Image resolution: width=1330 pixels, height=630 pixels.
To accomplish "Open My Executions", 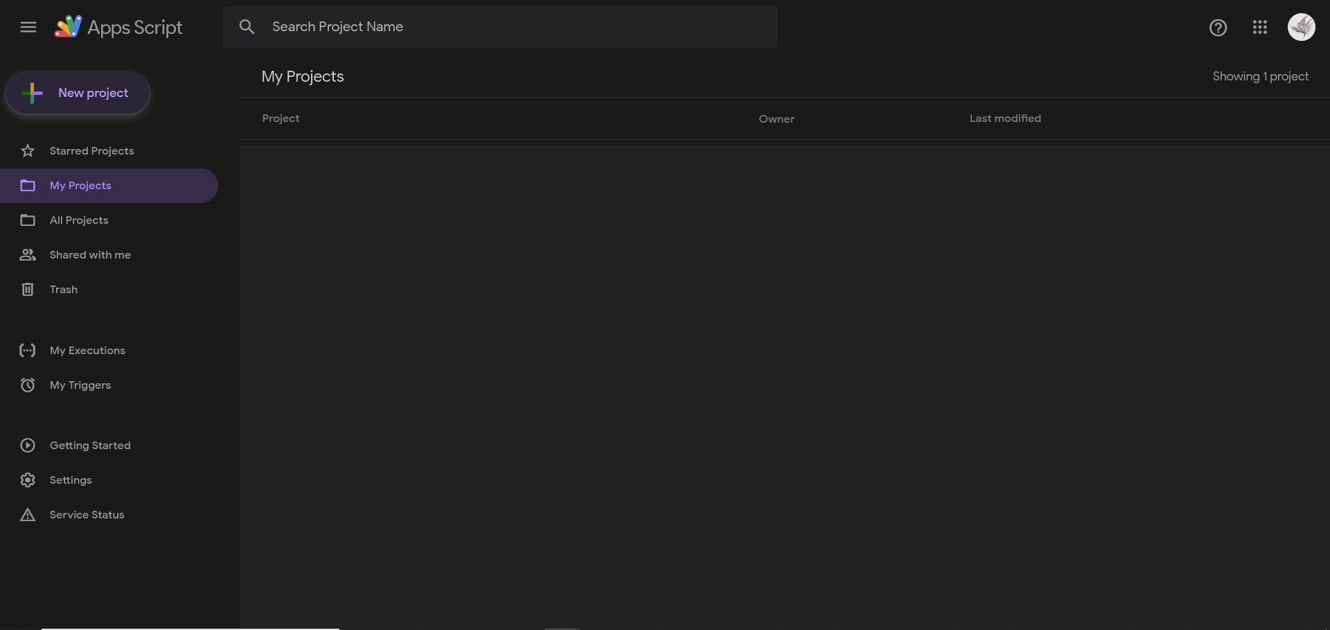I will point(87,350).
